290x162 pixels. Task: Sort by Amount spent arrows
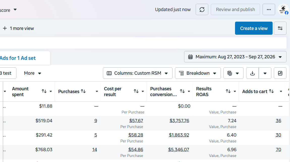pos(44,91)
